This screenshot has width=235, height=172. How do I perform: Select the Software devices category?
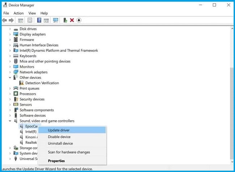pyautogui.click(x=33, y=116)
